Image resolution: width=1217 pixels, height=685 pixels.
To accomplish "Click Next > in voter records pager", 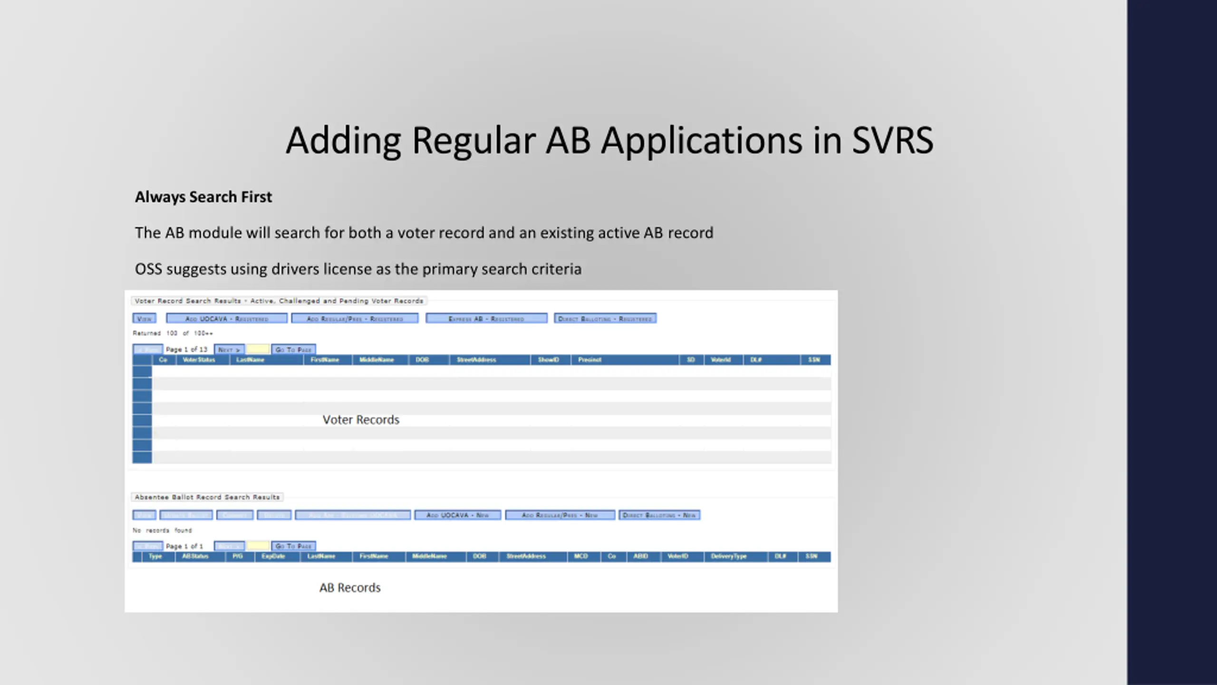I will [x=229, y=349].
